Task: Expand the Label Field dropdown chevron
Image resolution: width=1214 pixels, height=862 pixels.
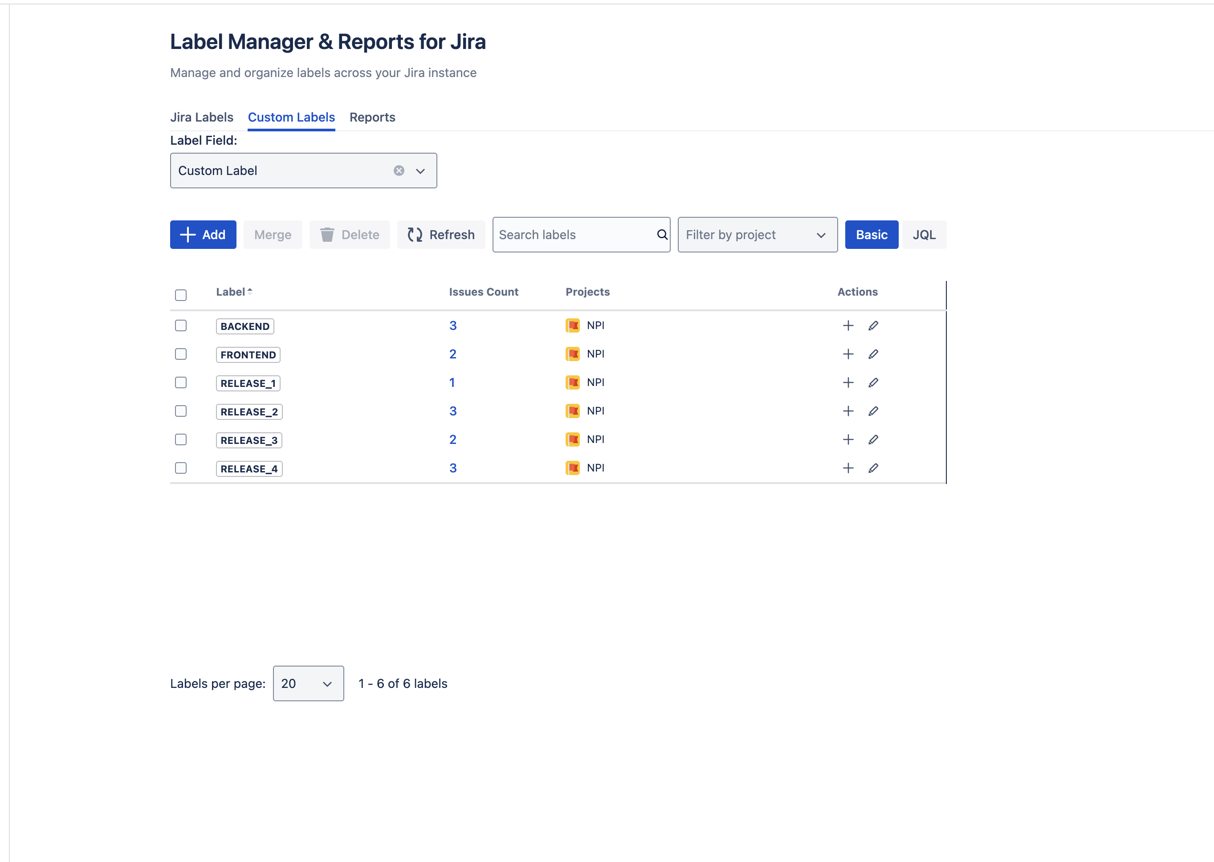Action: [420, 171]
